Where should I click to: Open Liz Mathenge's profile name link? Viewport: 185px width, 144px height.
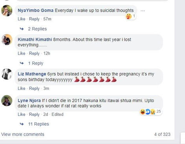pos(32,74)
